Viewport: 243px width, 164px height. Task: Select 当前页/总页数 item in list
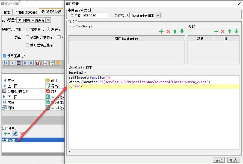[23, 91]
